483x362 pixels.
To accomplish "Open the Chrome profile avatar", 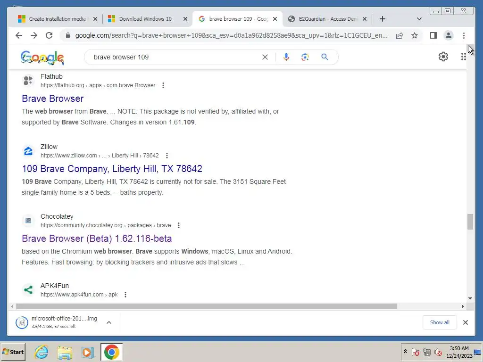I will point(449,35).
